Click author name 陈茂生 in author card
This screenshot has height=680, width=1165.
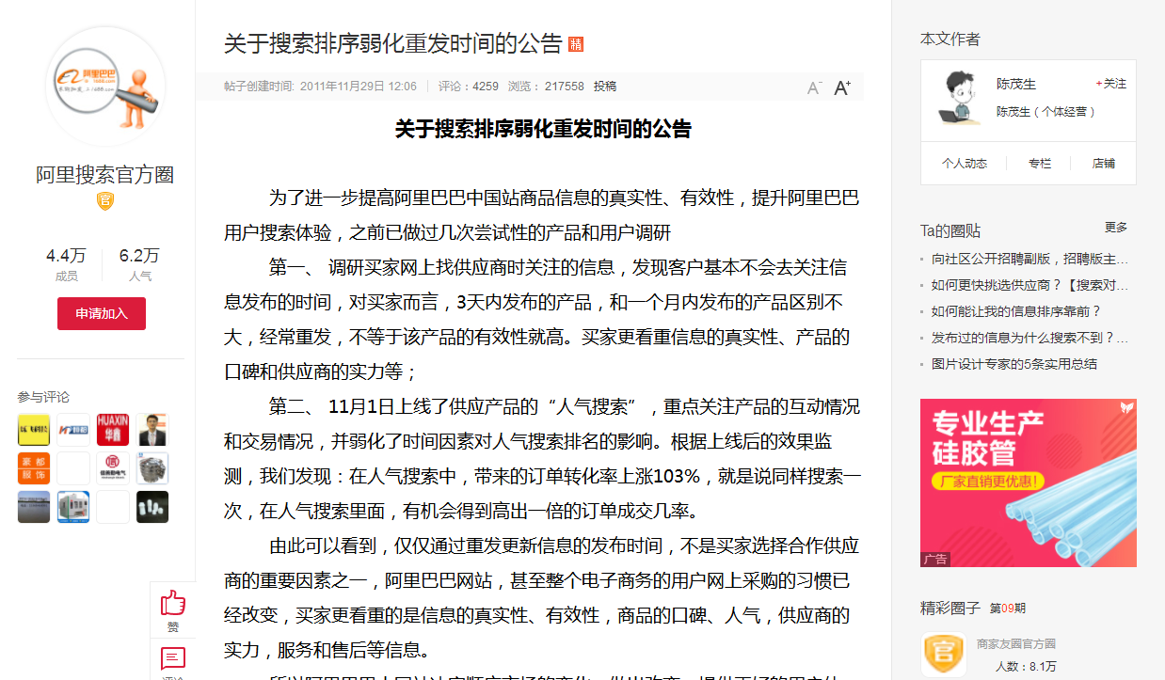1014,84
